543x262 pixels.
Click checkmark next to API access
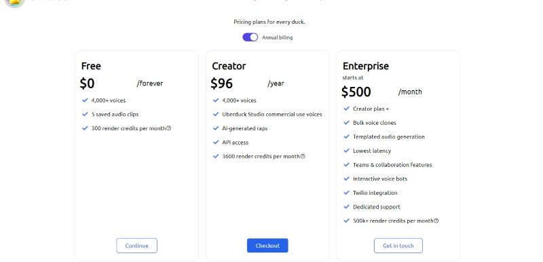tap(216, 143)
